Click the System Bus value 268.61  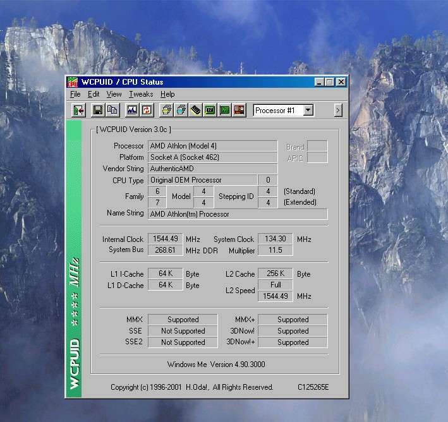[165, 250]
